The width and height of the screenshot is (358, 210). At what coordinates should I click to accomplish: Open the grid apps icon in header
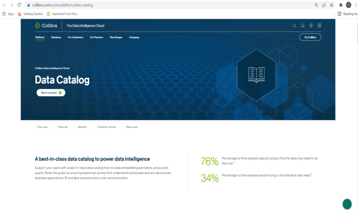coord(319,25)
